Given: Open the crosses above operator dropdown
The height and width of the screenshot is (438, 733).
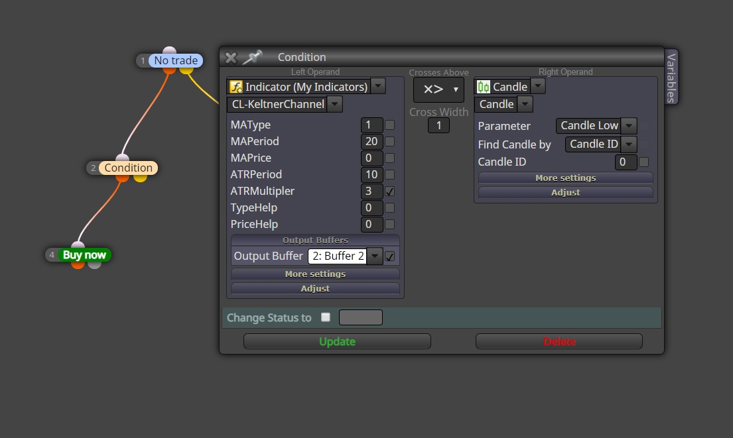Looking at the screenshot, I should (438, 89).
